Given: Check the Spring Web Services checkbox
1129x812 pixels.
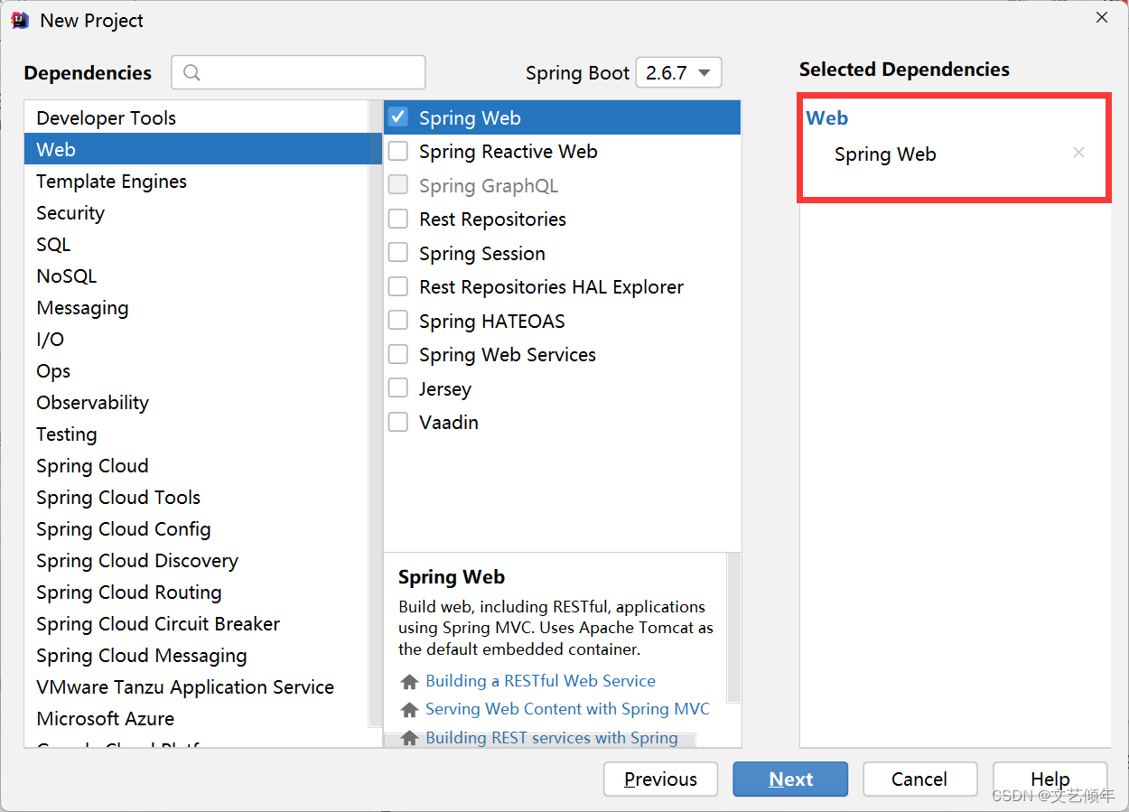Looking at the screenshot, I should click(x=398, y=354).
